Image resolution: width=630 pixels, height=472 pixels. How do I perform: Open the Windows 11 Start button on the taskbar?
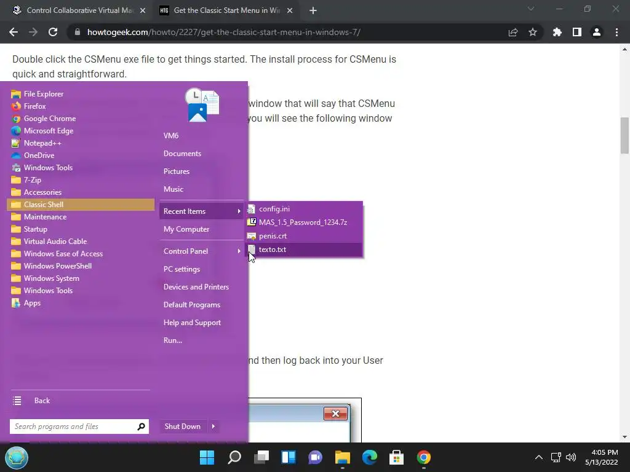[x=207, y=457]
